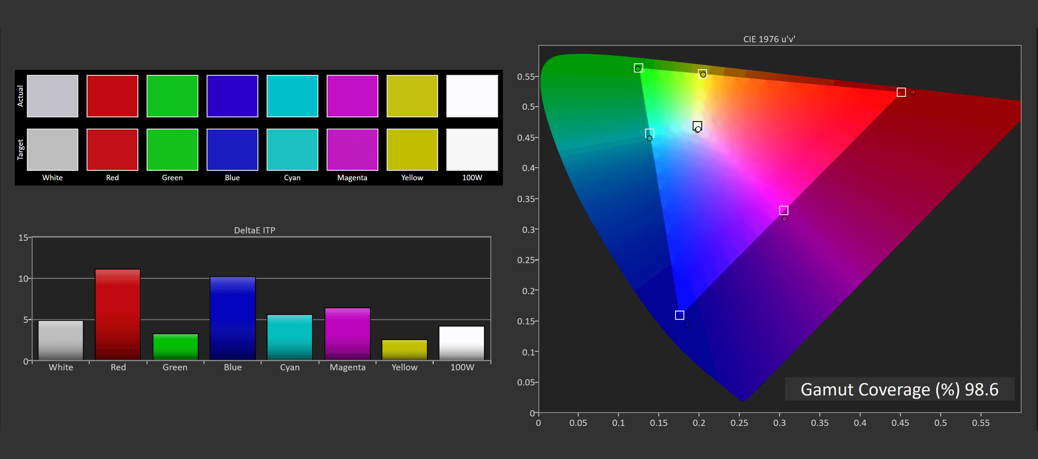The width and height of the screenshot is (1038, 459).
Task: Click the DeltaE ITP chart title
Action: tap(255, 230)
